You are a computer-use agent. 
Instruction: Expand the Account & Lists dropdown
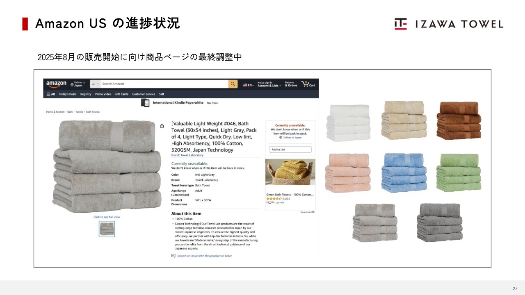pos(269,84)
